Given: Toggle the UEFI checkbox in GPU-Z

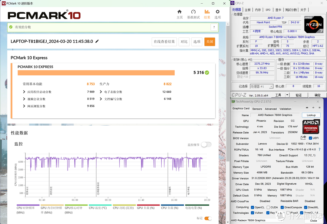Looking at the screenshot, I should click(x=310, y=138).
